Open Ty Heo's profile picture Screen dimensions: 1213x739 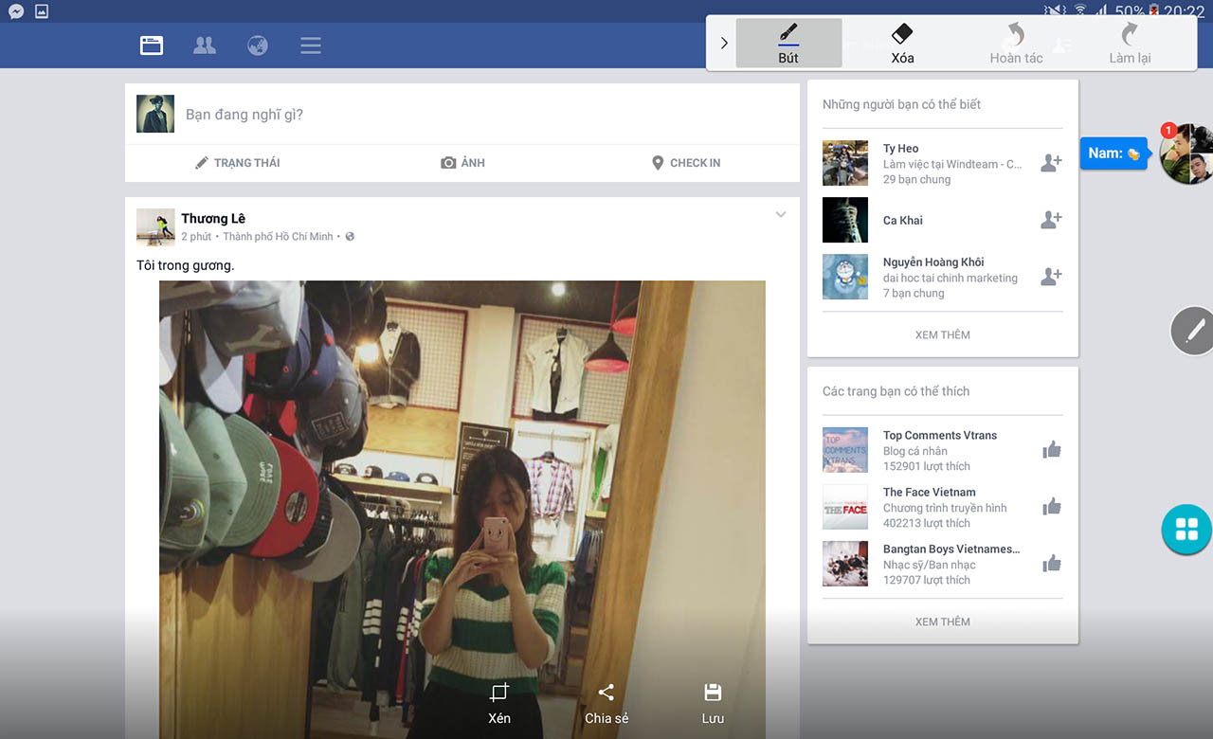click(x=845, y=163)
